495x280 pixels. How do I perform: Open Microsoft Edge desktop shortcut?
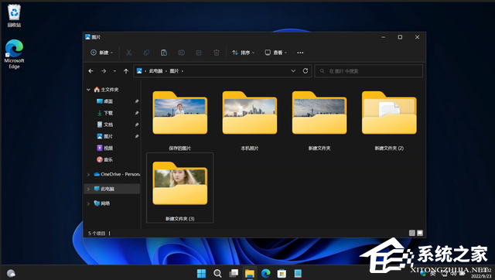click(14, 54)
